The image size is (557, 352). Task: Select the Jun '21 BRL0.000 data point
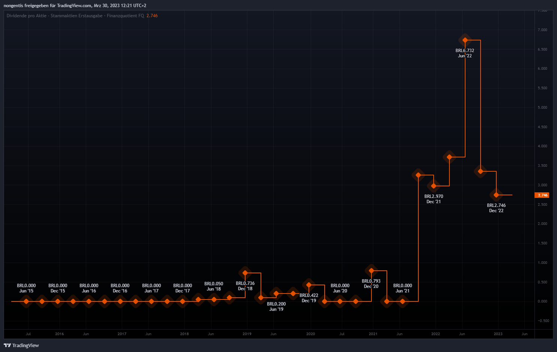pyautogui.click(x=403, y=301)
